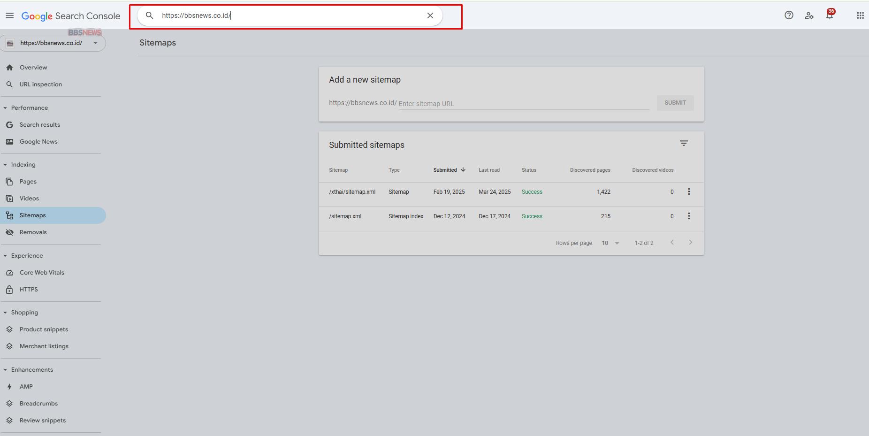
Task: Click the SUBMIT sitemap button
Action: [675, 103]
